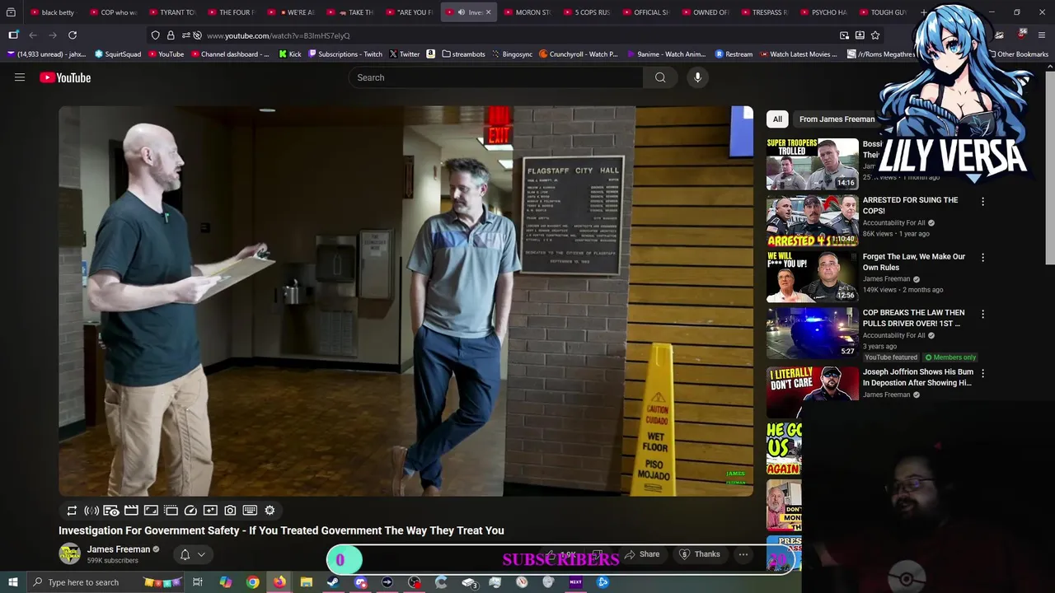
Task: Switch to the 'TYRANT TO' tab
Action: [171, 12]
